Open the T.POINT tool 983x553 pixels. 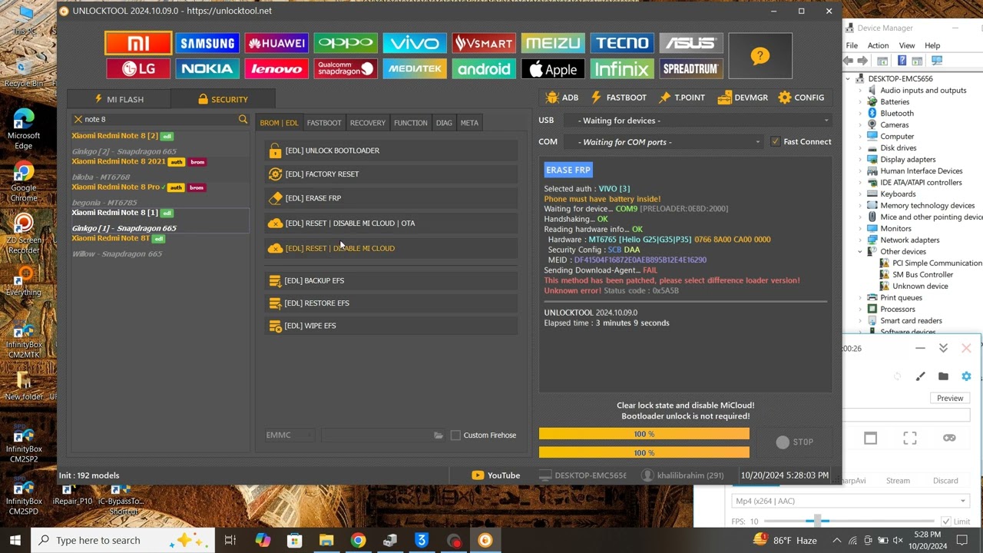coord(682,98)
